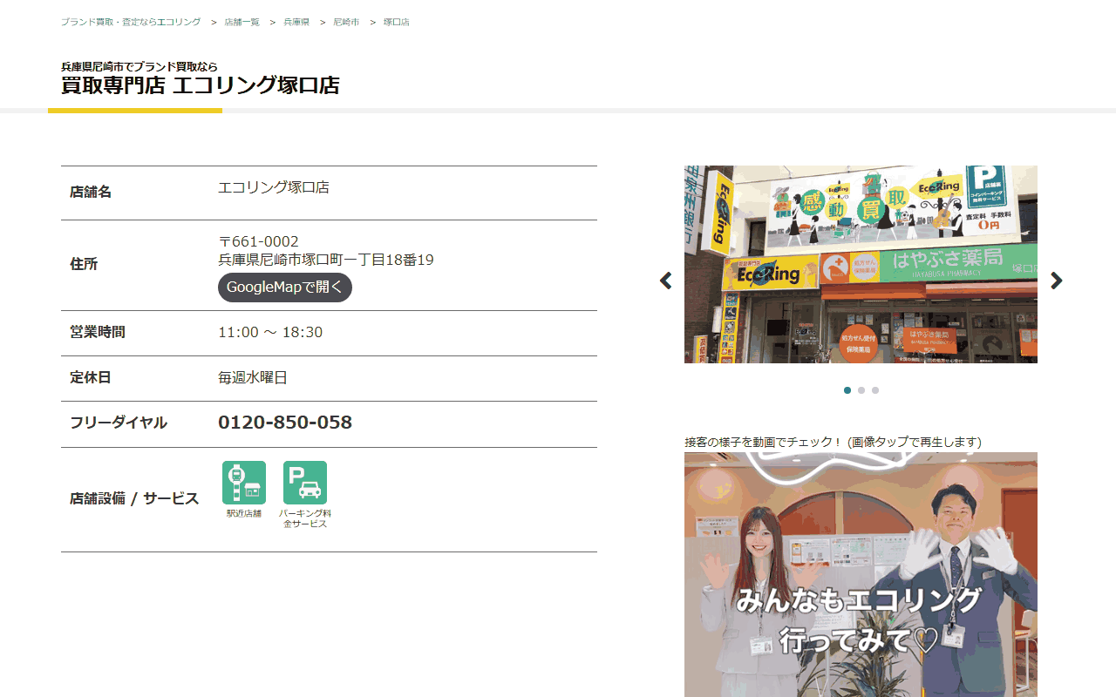Open the 兵庫県 breadcrumb link
The width and height of the screenshot is (1116, 697).
pyautogui.click(x=296, y=22)
